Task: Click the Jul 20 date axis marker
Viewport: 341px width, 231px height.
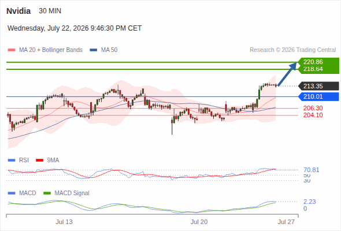Action: (x=199, y=222)
